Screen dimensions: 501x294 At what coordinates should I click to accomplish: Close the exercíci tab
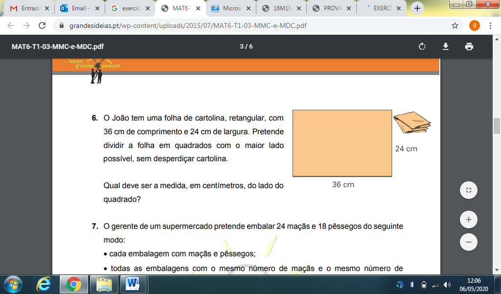pyautogui.click(x=148, y=9)
